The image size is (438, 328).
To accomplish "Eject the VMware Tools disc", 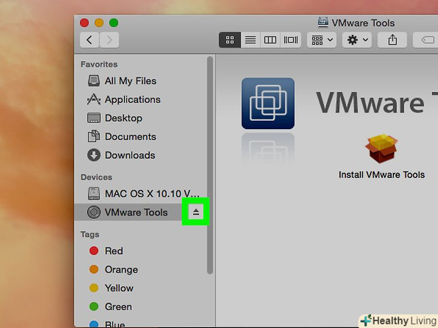I will pyautogui.click(x=196, y=212).
